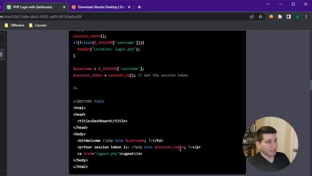The width and height of the screenshot is (312, 176).
Task: Click the <!DOCTYPE html> line
Action: (x=89, y=101)
